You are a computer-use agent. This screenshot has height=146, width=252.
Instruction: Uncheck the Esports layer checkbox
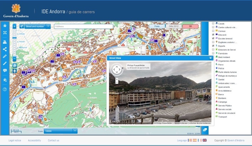[213, 46]
